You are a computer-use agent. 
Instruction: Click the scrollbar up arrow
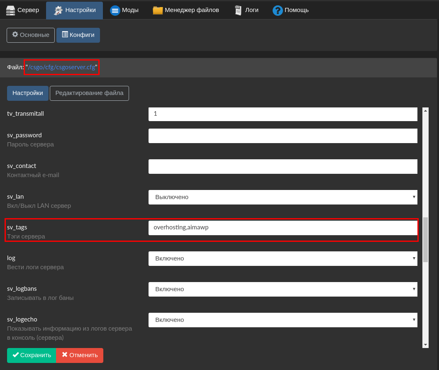point(425,111)
